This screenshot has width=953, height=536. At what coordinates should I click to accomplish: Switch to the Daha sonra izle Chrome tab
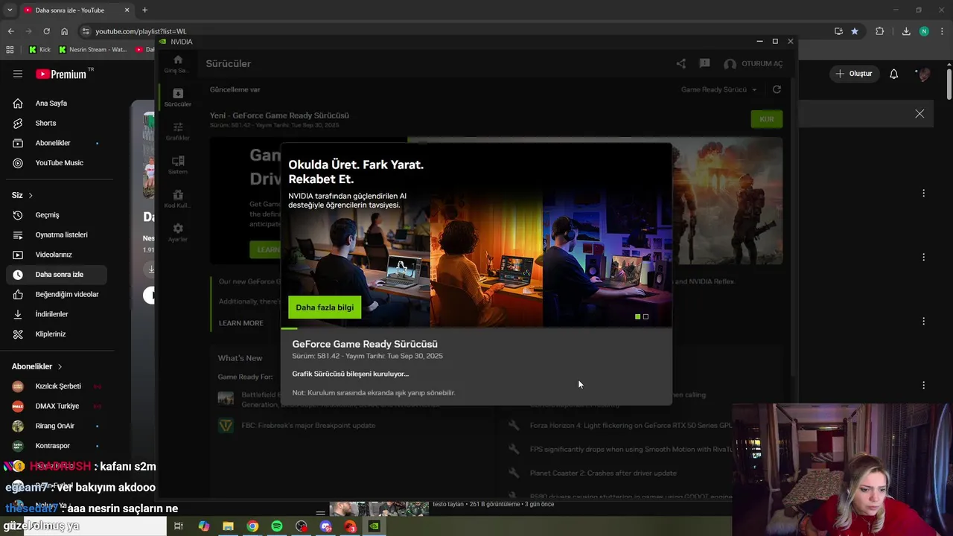point(76,10)
